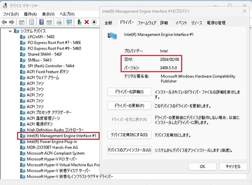Viewport: 252px width, 185px height.
Task: Select SPI (flash) Controller - 54A4
Action: [x=51, y=66]
